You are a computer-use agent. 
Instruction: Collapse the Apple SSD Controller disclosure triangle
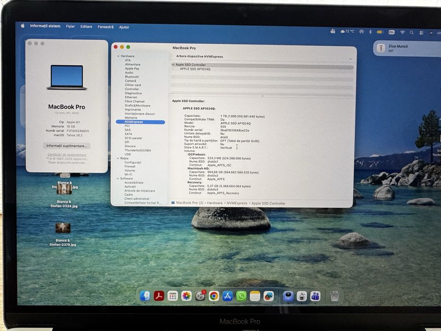click(173, 65)
